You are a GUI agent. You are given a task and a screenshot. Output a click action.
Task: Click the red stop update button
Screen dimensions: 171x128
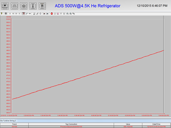click(x=52, y=14)
